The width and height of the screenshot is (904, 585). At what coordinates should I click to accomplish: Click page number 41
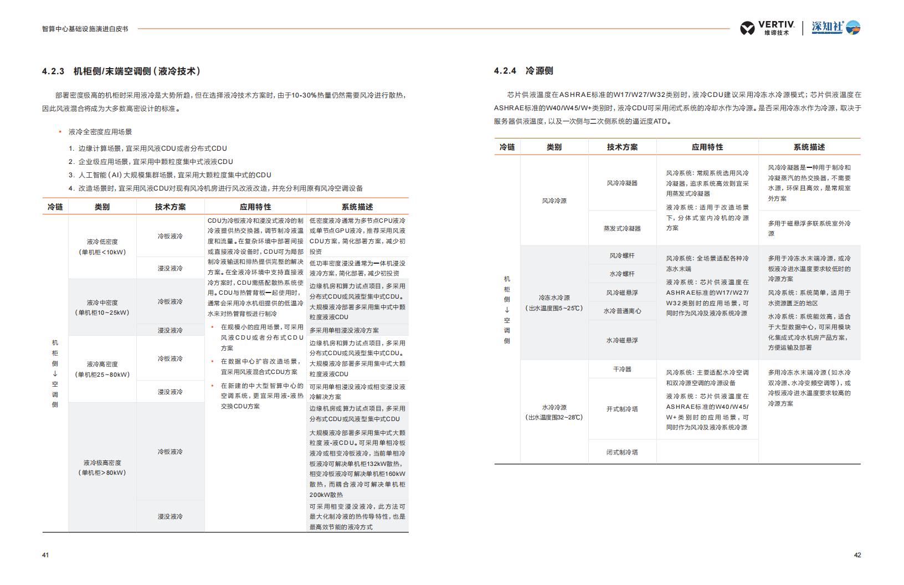(x=45, y=555)
